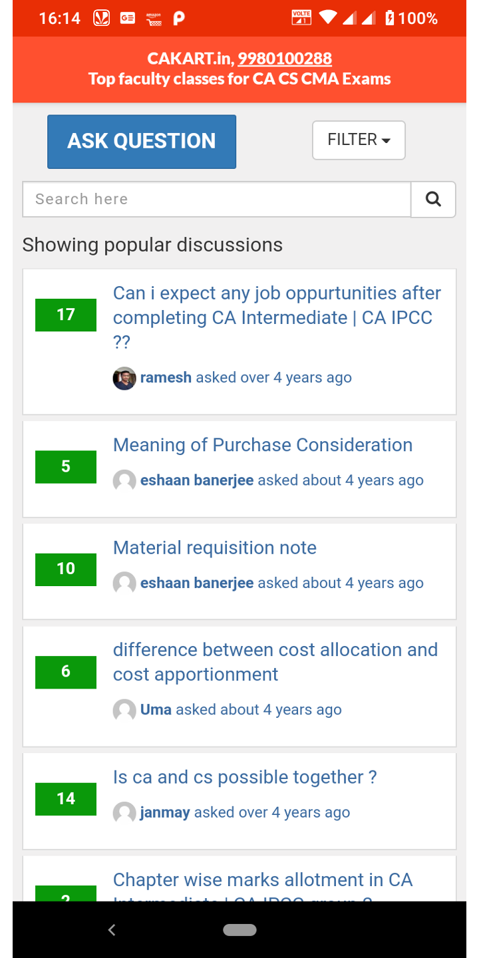Tap the search magnifier icon

pos(433,199)
